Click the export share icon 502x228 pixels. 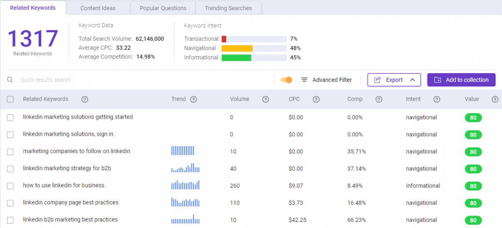(x=378, y=80)
